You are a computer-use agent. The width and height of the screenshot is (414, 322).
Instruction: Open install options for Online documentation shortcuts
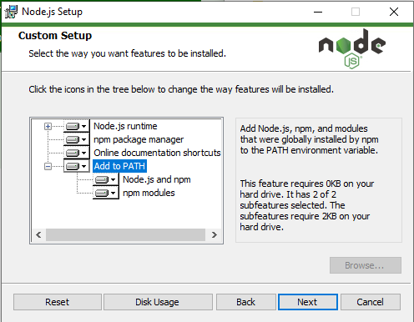77,153
